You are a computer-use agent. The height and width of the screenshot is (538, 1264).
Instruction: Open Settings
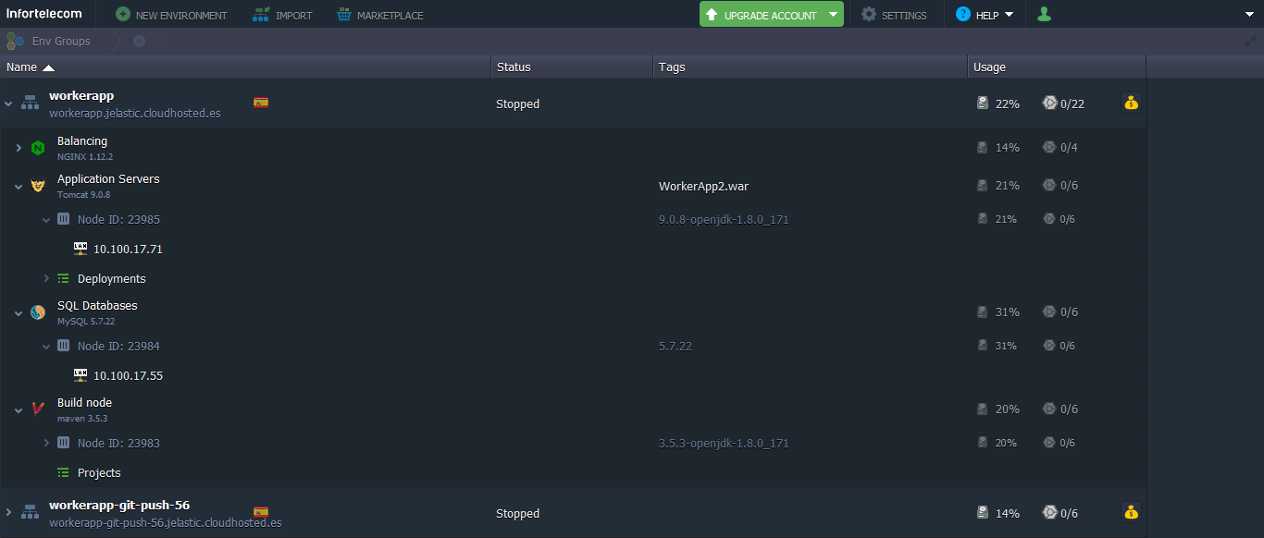[894, 15]
